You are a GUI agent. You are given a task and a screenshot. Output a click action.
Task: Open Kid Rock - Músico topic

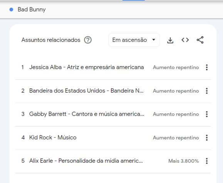(53, 138)
